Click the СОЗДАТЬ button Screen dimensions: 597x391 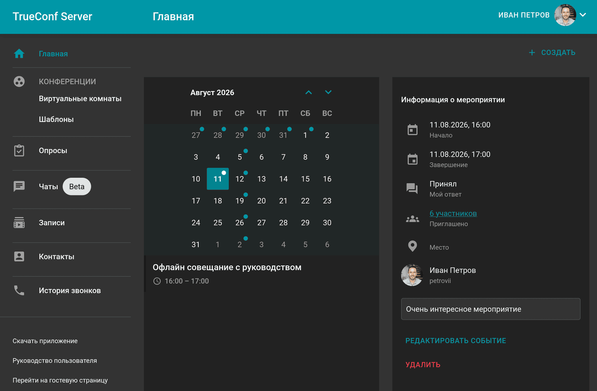[x=552, y=52]
